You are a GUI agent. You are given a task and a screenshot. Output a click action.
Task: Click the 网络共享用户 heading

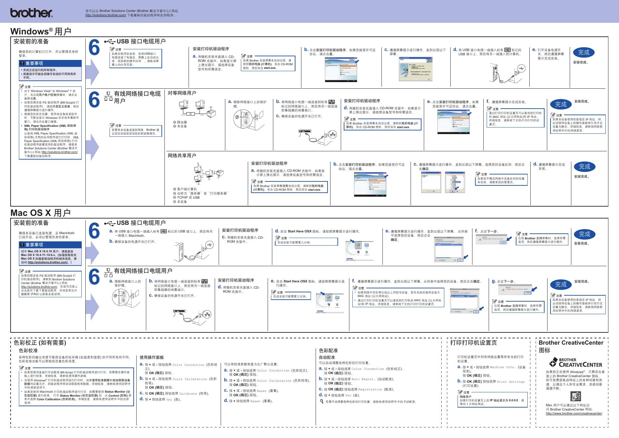coord(182,156)
